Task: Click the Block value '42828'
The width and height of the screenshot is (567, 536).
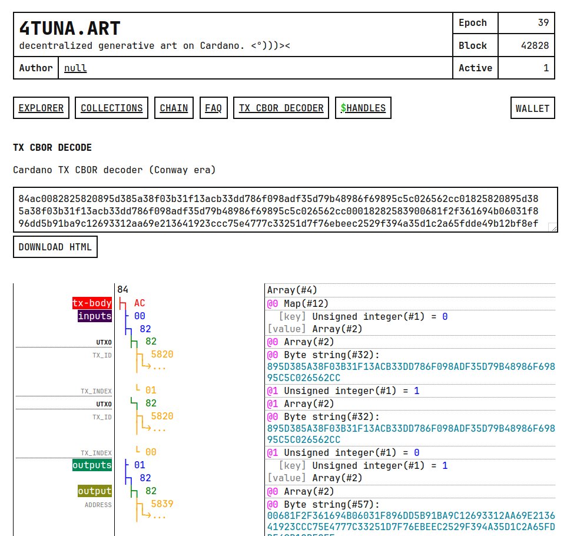Action: point(535,45)
